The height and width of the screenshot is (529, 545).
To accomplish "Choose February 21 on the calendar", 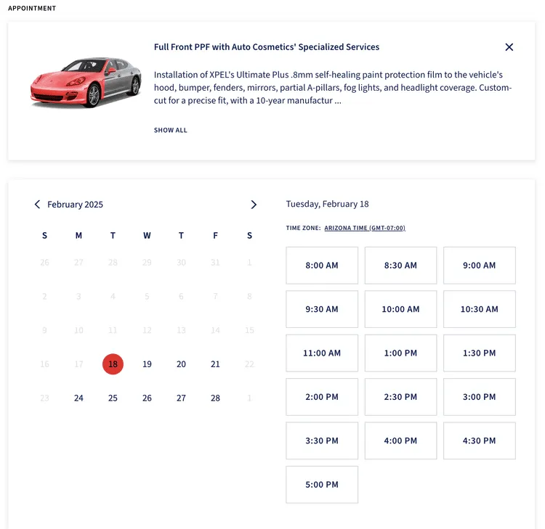I will pyautogui.click(x=215, y=364).
